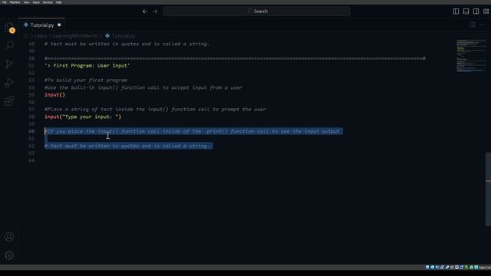Viewport: 491px width, 276px height.
Task: Click the '#Use the built-in input()' comment line
Action: [x=143, y=87]
